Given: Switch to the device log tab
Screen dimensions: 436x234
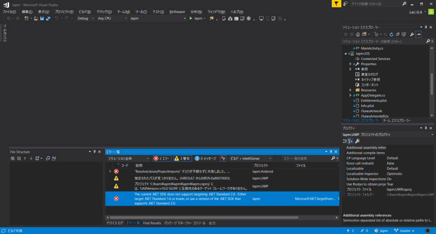Looking at the screenshot, I should [x=115, y=223].
